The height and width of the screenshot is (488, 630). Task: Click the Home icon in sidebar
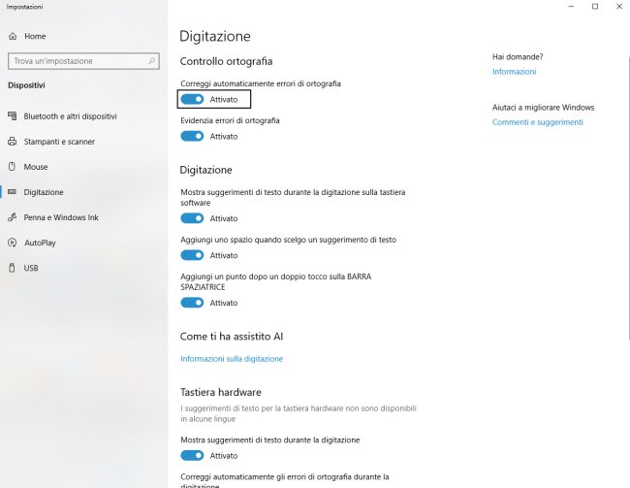(x=13, y=36)
